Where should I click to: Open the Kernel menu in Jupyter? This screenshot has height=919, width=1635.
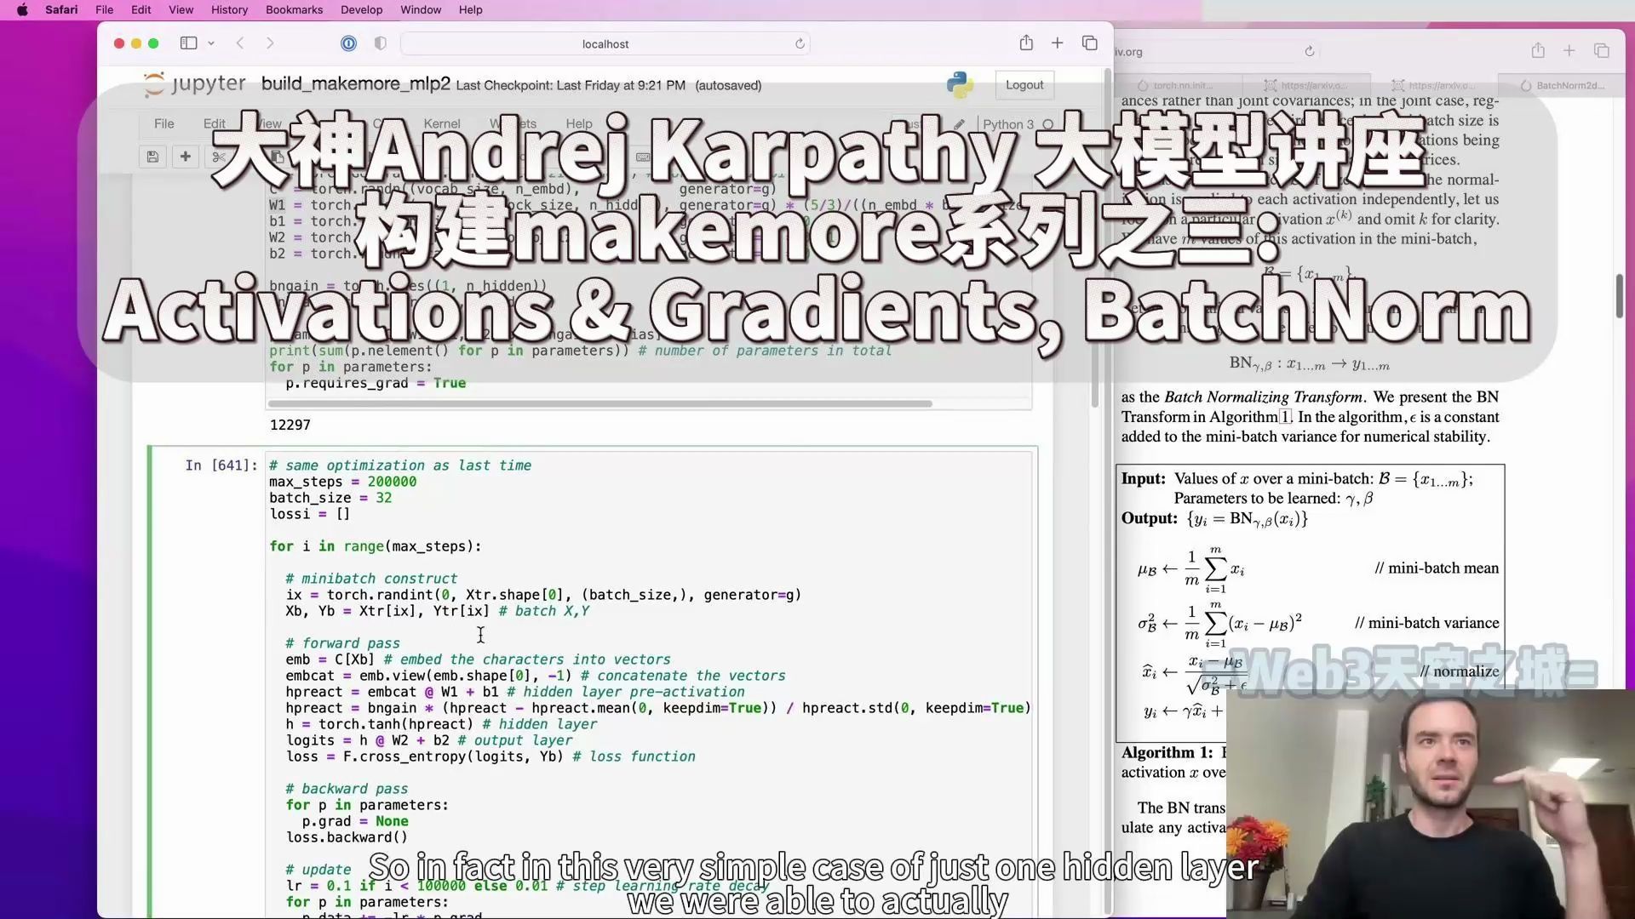tap(442, 123)
